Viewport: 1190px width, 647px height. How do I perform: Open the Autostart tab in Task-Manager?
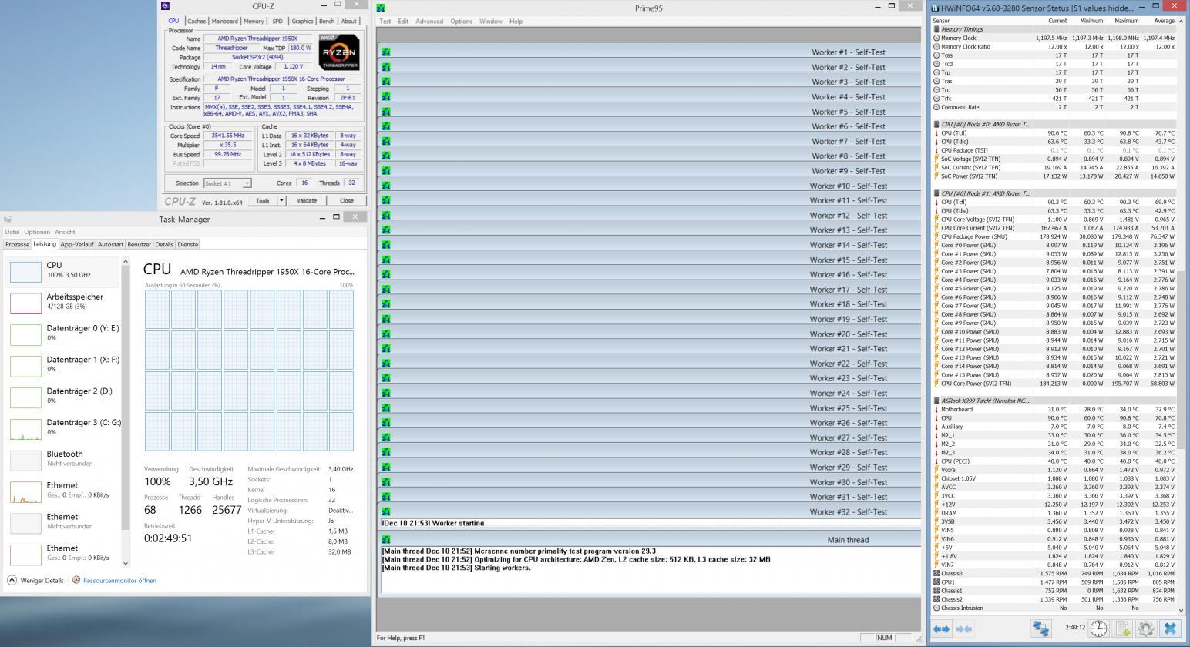(110, 244)
